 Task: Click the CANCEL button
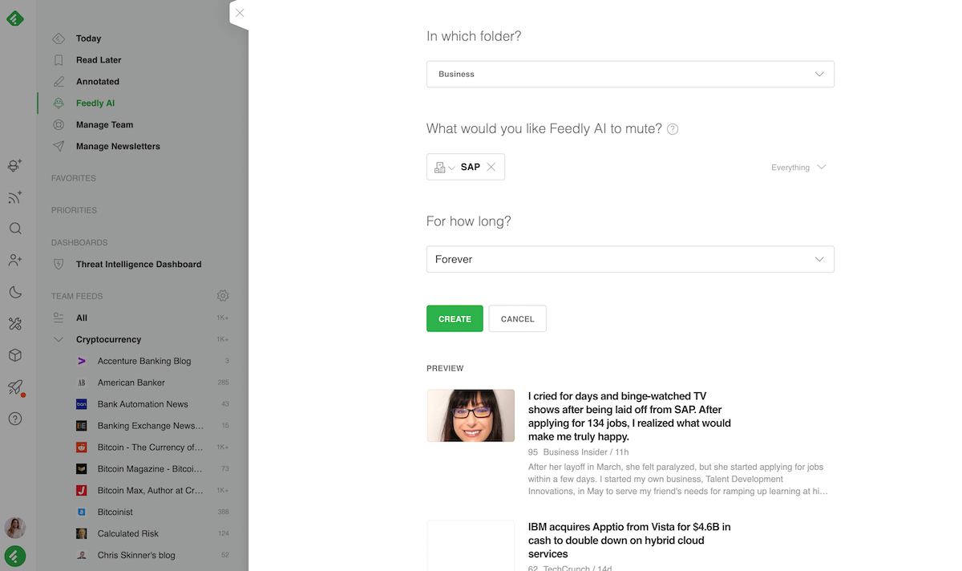[517, 318]
